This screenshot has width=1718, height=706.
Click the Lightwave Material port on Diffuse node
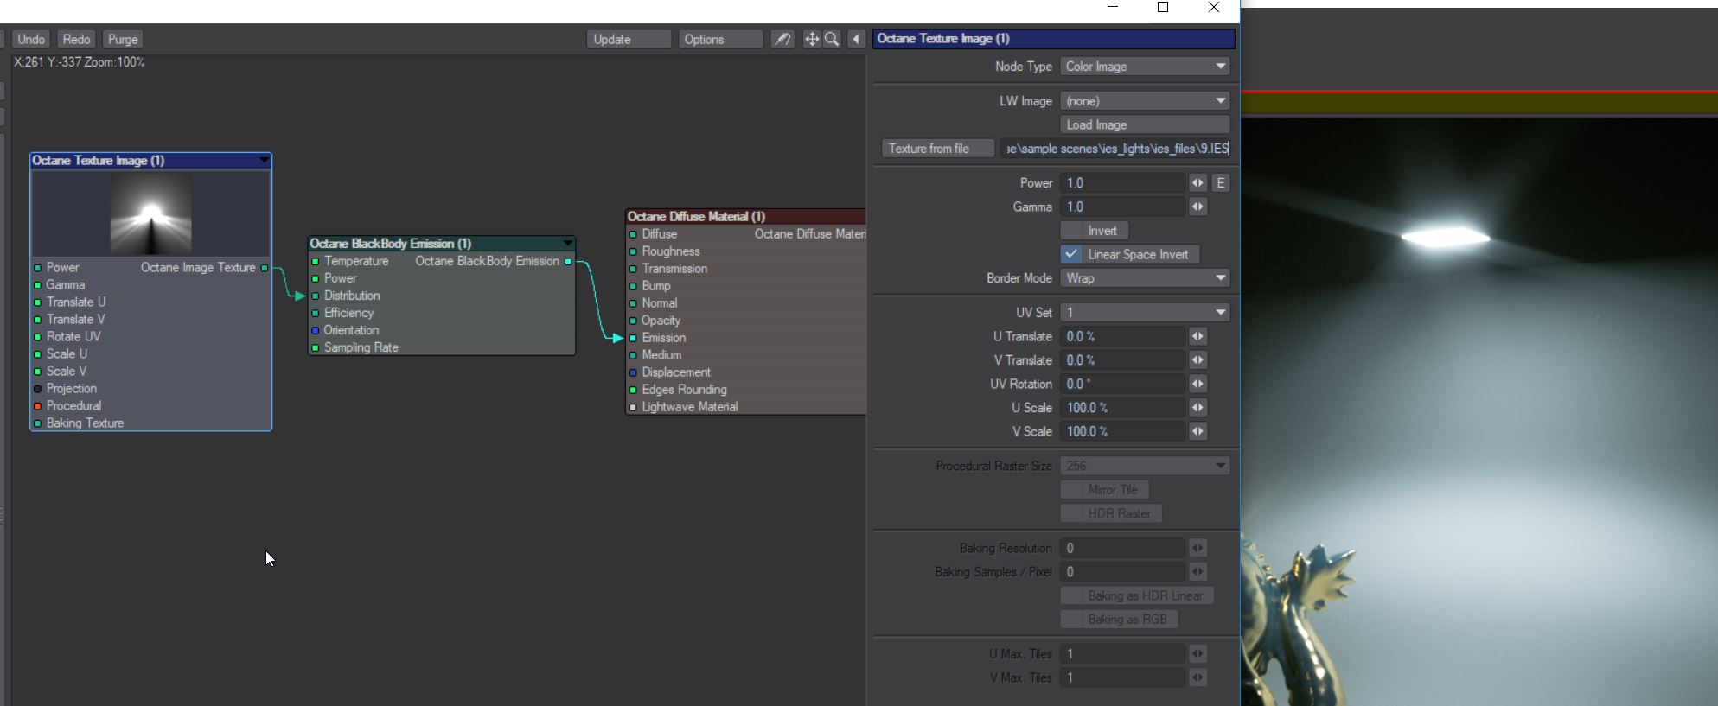tap(633, 407)
